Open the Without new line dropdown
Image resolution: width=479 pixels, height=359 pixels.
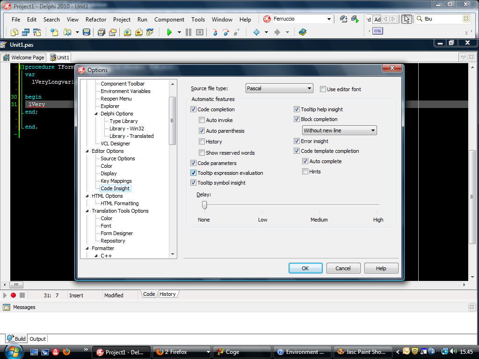coord(340,130)
